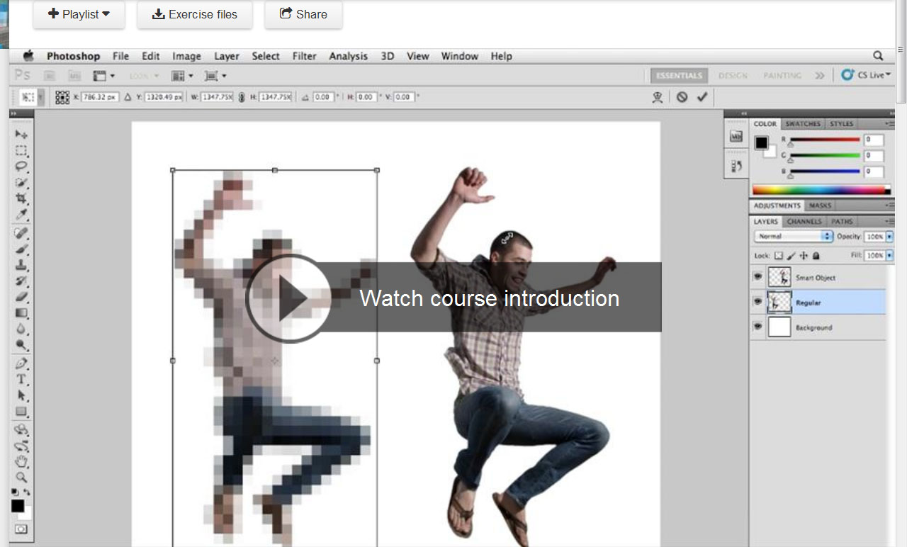
Task: Open Spotlight search magnifier in menu bar
Action: (878, 56)
